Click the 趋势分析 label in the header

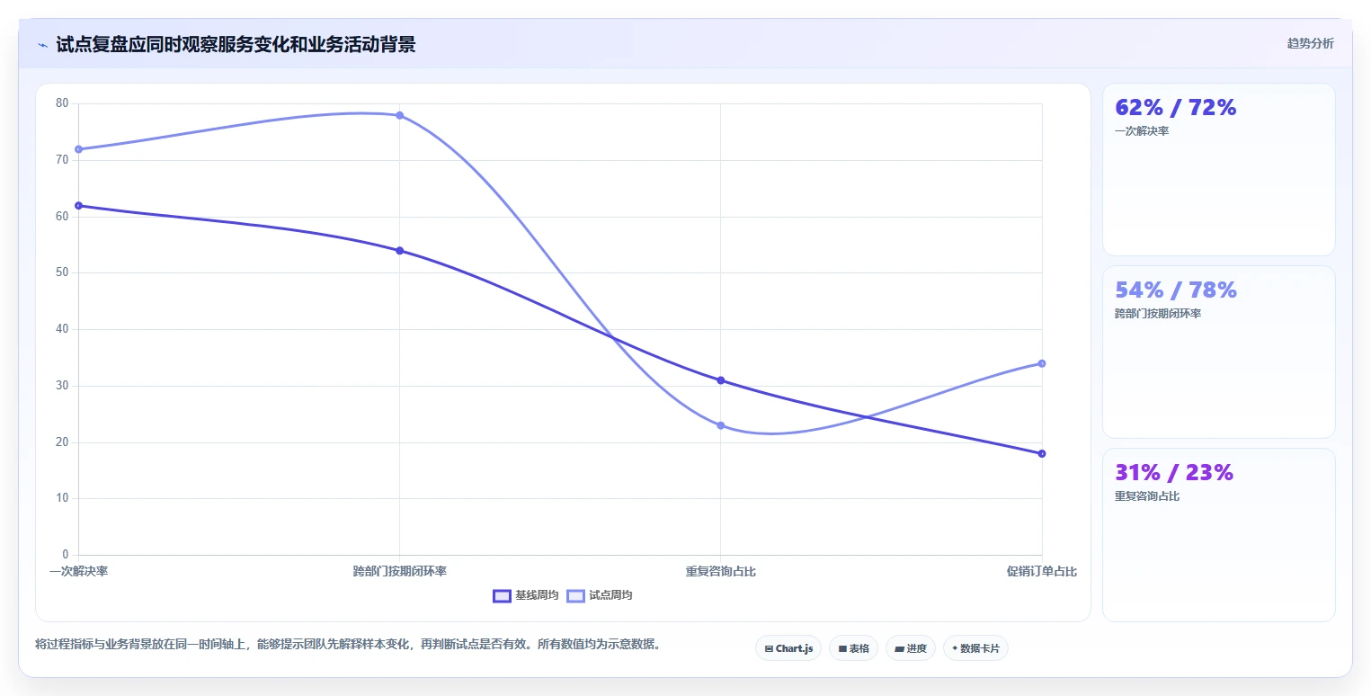coord(1310,43)
